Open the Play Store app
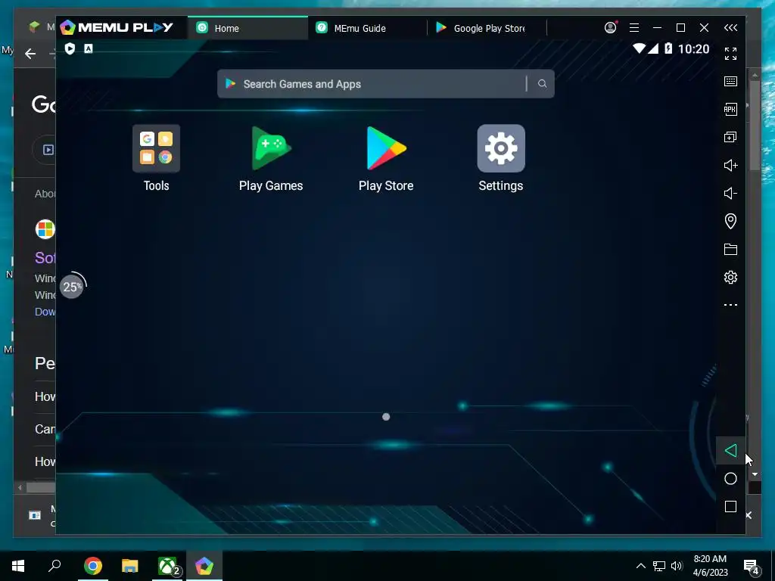The image size is (775, 581). [x=386, y=148]
